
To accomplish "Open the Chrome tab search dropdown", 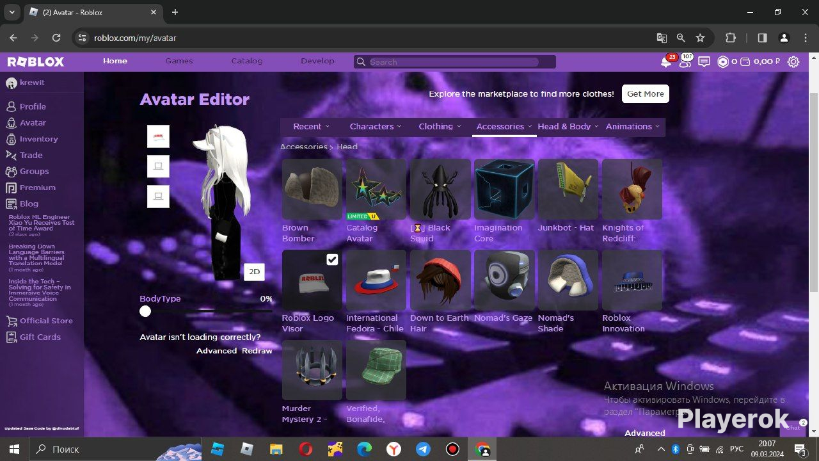I will click(x=12, y=12).
